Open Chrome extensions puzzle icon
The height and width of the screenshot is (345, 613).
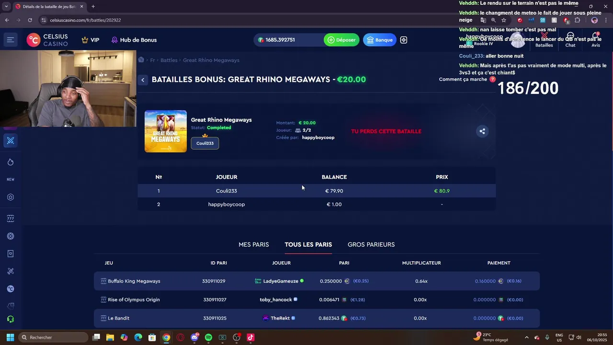577,20
